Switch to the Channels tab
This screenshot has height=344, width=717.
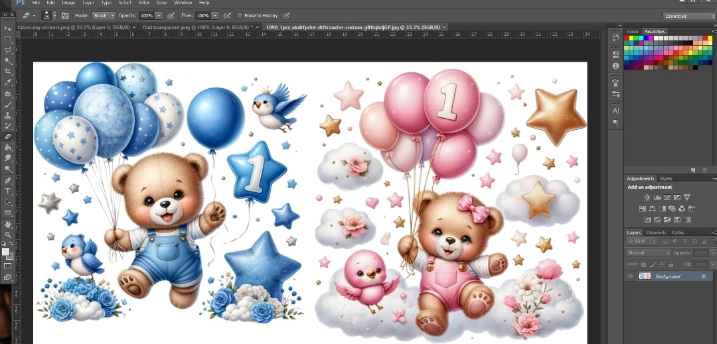click(x=656, y=233)
